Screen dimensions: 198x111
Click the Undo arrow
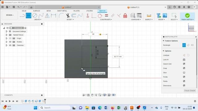tap(19, 7)
